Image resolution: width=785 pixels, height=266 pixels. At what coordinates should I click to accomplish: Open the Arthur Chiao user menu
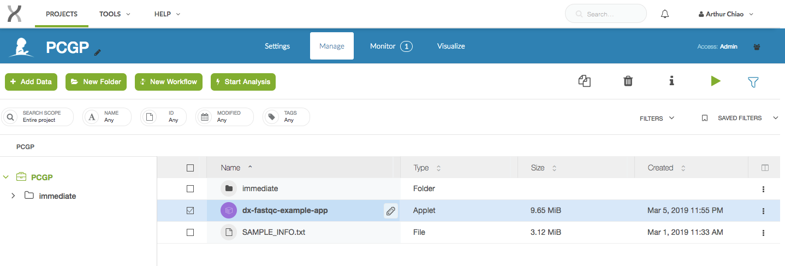[726, 14]
